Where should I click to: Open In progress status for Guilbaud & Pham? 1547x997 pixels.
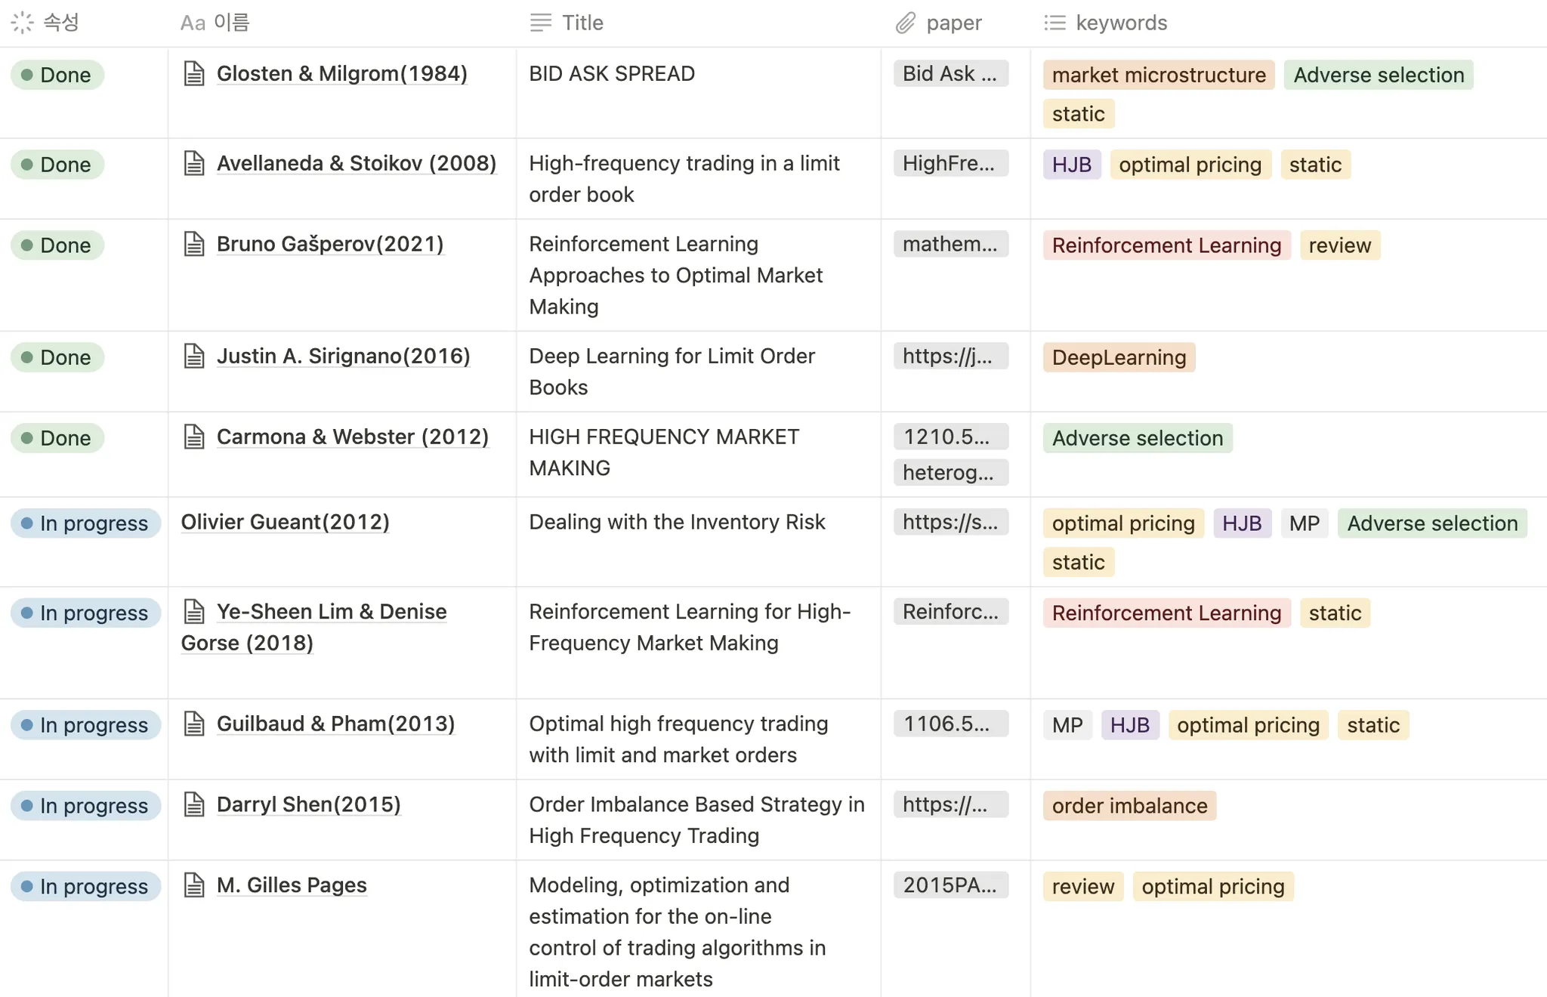pyautogui.click(x=85, y=725)
